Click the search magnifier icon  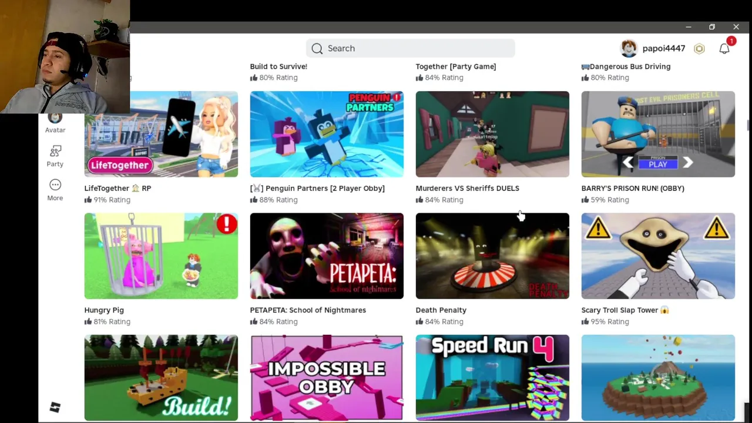[x=317, y=48]
